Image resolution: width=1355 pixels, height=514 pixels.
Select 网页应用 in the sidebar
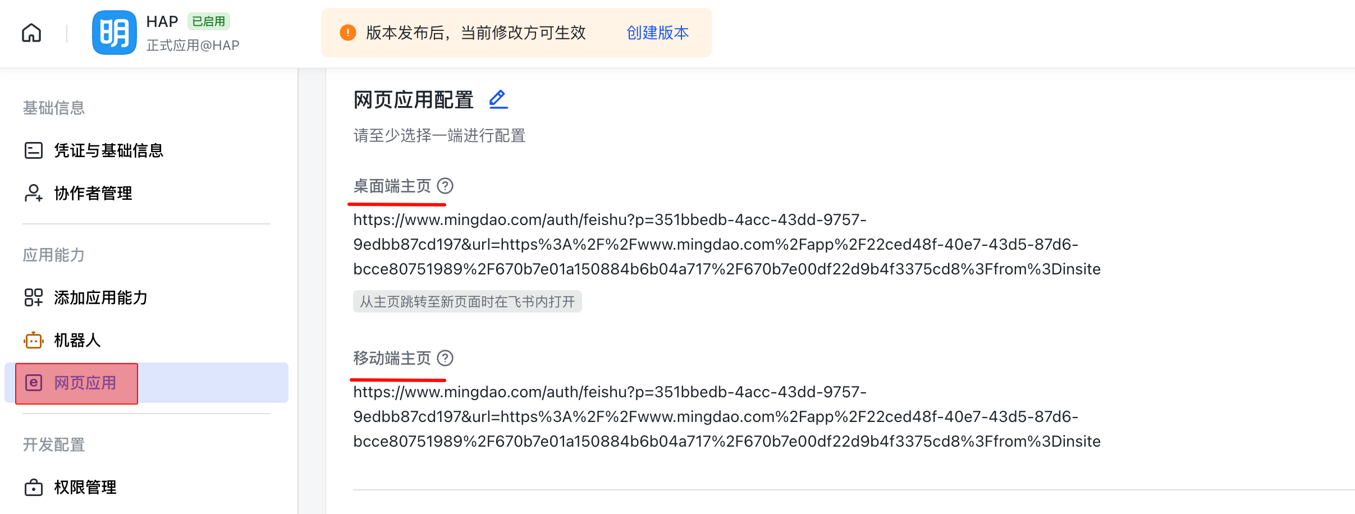click(x=147, y=383)
